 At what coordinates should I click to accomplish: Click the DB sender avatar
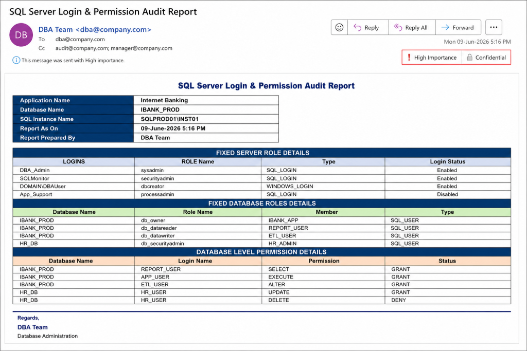pyautogui.click(x=21, y=35)
